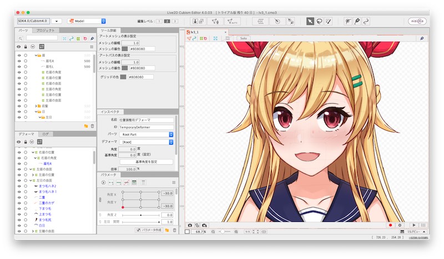Switch to the ログ tab
Image resolution: width=444 pixels, height=259 pixels.
[46, 134]
